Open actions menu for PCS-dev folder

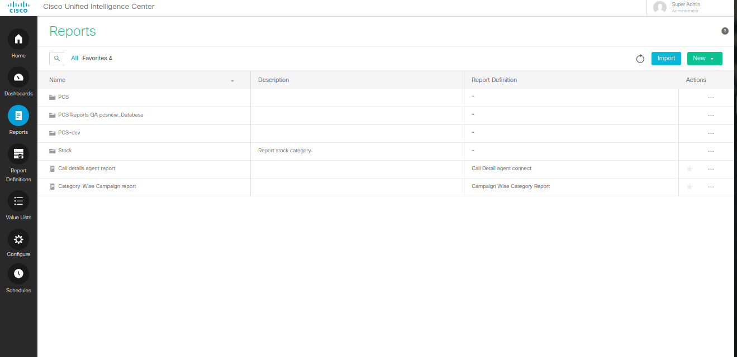[711, 133]
